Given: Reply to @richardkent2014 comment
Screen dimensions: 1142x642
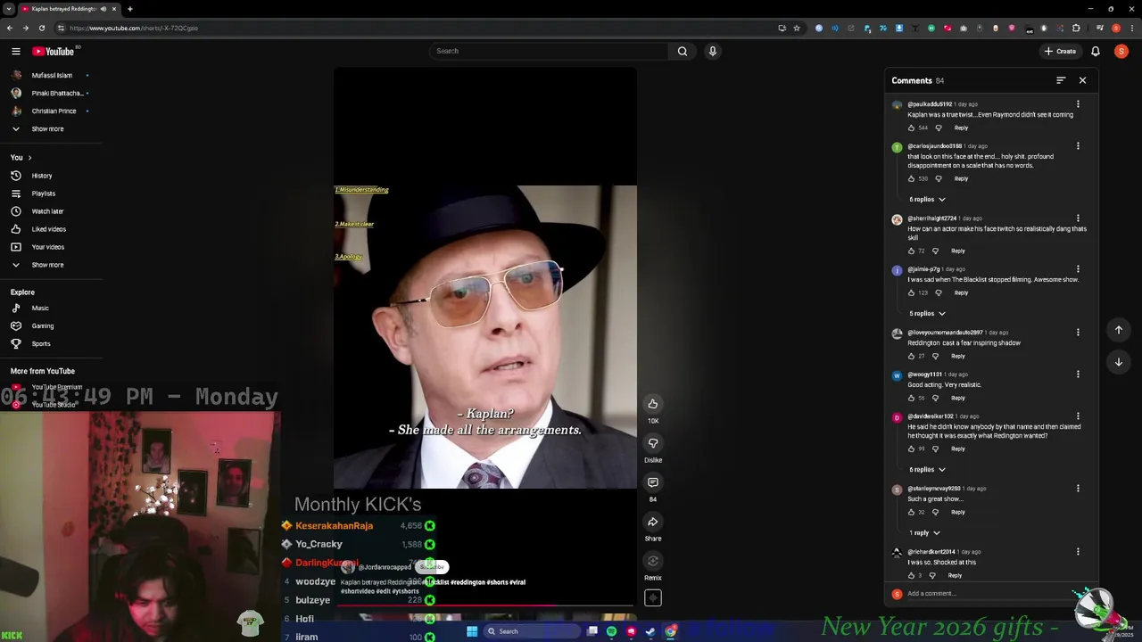Looking at the screenshot, I should click(955, 575).
